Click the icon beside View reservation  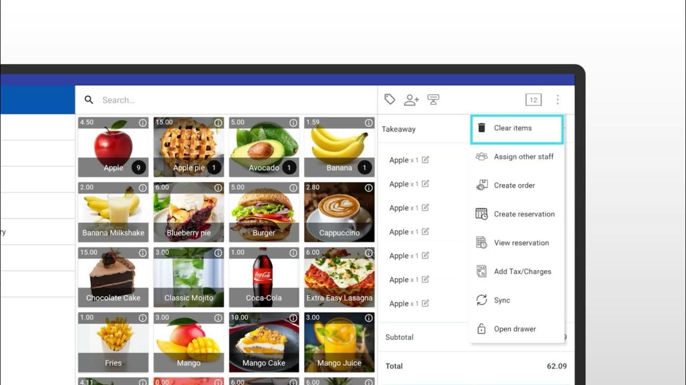pyautogui.click(x=481, y=243)
